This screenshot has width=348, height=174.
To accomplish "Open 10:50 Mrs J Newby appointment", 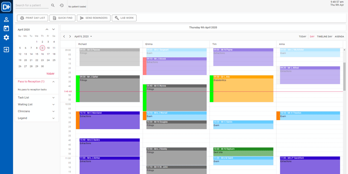I will click(176, 156).
